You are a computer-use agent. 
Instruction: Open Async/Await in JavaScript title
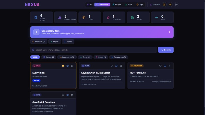(95, 73)
